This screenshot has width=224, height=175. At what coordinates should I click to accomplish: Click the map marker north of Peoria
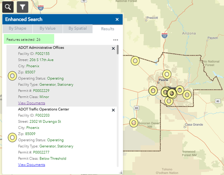(167, 74)
